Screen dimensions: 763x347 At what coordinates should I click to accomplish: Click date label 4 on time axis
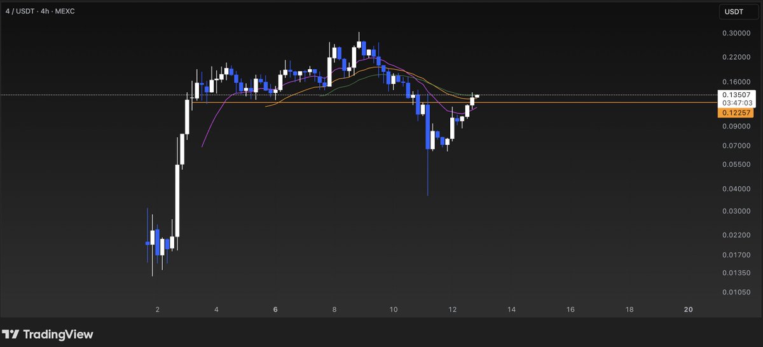(x=217, y=310)
